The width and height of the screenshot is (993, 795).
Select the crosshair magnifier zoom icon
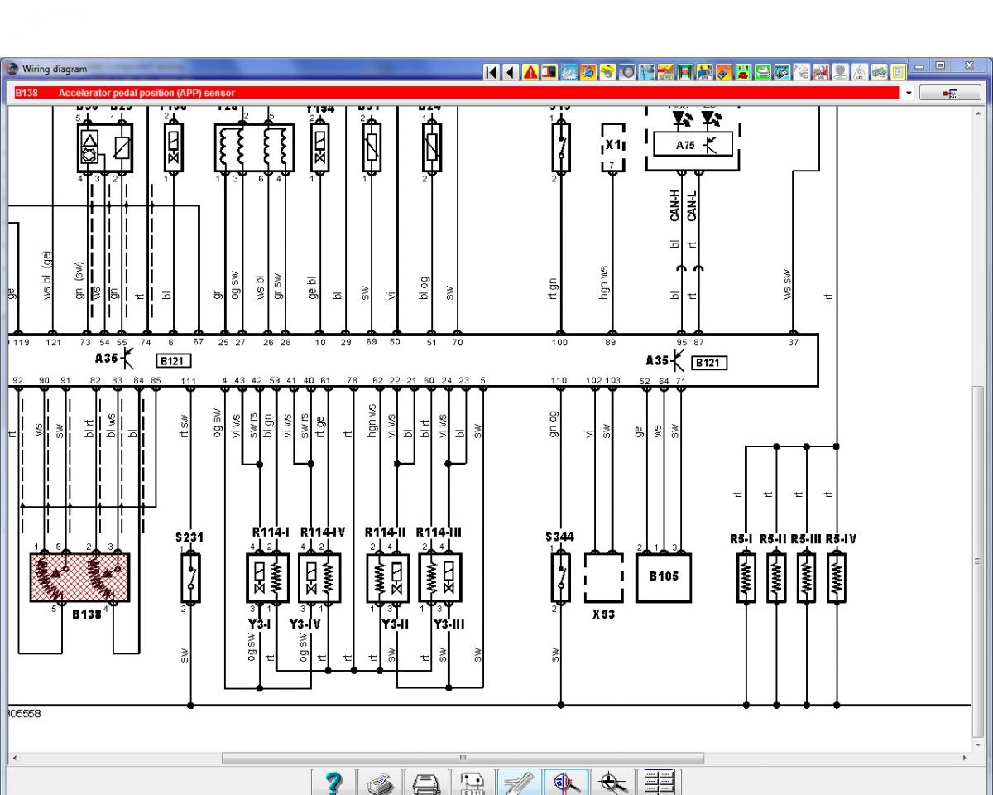tap(613, 782)
